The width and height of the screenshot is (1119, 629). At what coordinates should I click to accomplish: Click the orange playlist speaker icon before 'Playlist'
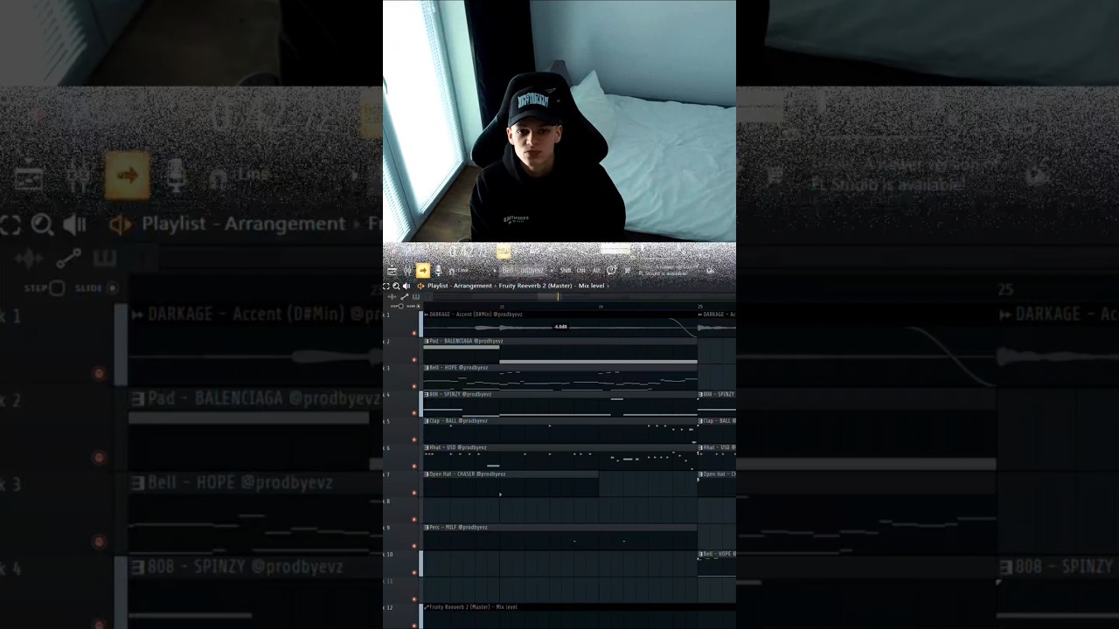click(x=420, y=286)
